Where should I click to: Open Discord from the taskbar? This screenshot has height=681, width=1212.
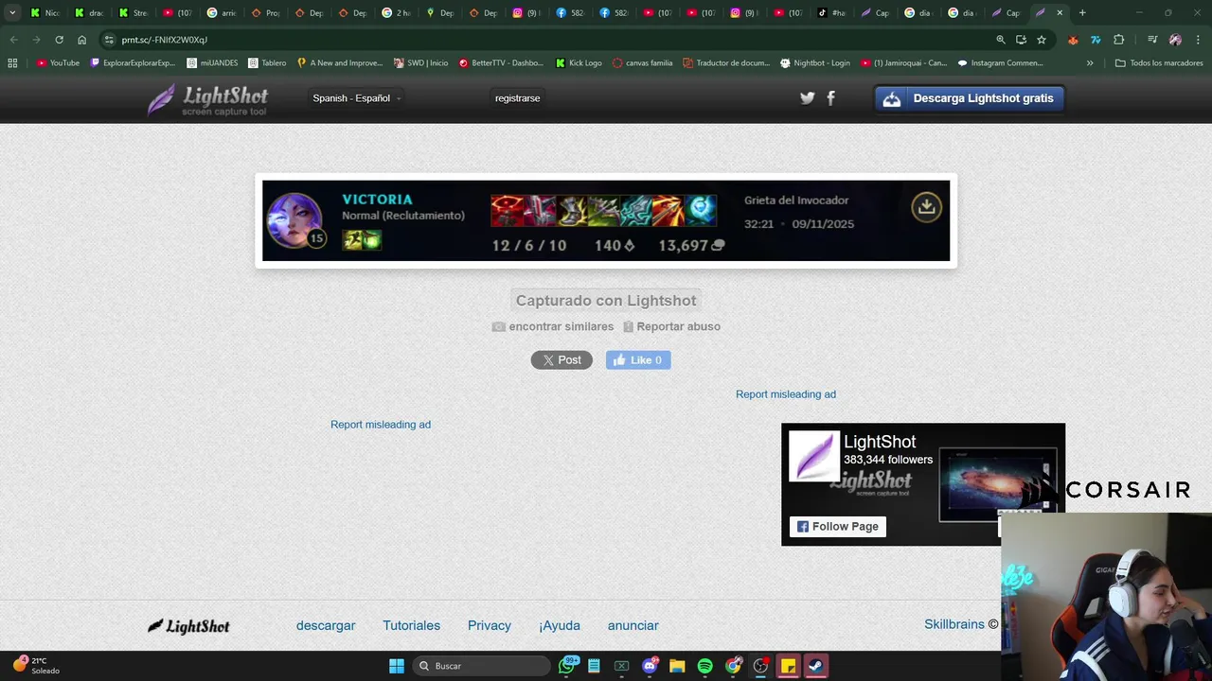(x=650, y=666)
